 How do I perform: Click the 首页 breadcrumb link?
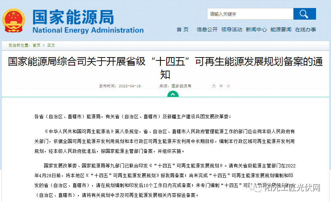click(36, 45)
